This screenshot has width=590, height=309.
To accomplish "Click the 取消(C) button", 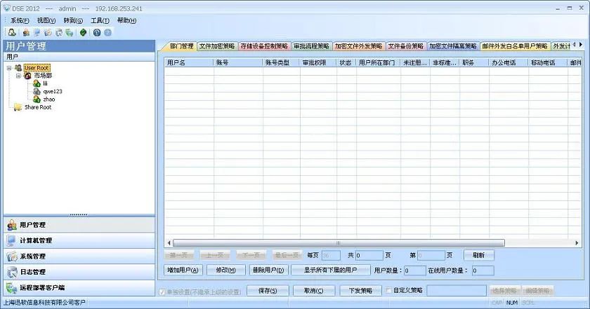I will [314, 291].
